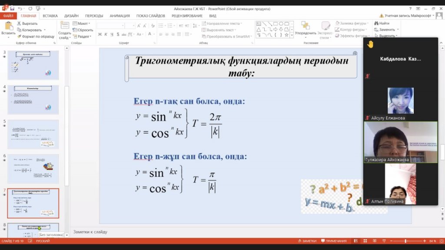Click the Вырезать scissors icon
Screen dimensions: 445x250
point(19,23)
